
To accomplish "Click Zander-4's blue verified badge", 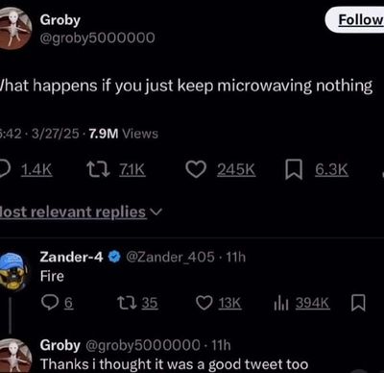I will click(x=114, y=257).
